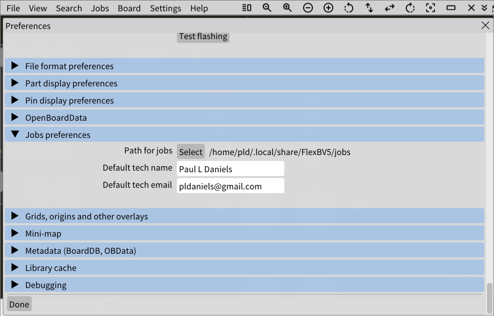Image resolution: width=494 pixels, height=316 pixels.
Task: Select the zoom out magnifier tool
Action: coord(267,8)
